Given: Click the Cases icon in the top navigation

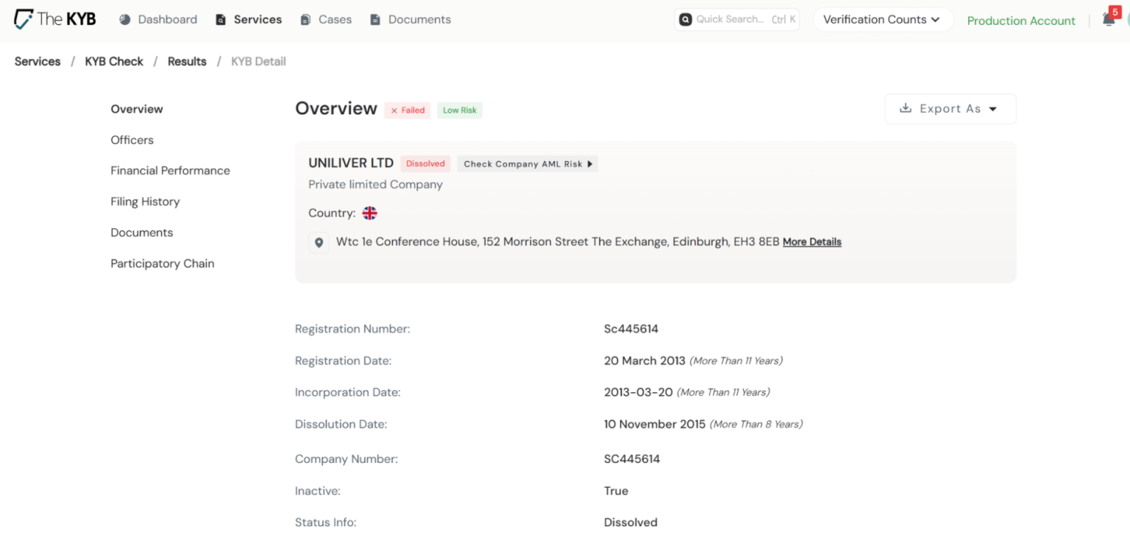Looking at the screenshot, I should (x=305, y=19).
